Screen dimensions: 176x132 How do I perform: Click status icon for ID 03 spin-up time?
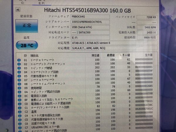(x=19, y=68)
